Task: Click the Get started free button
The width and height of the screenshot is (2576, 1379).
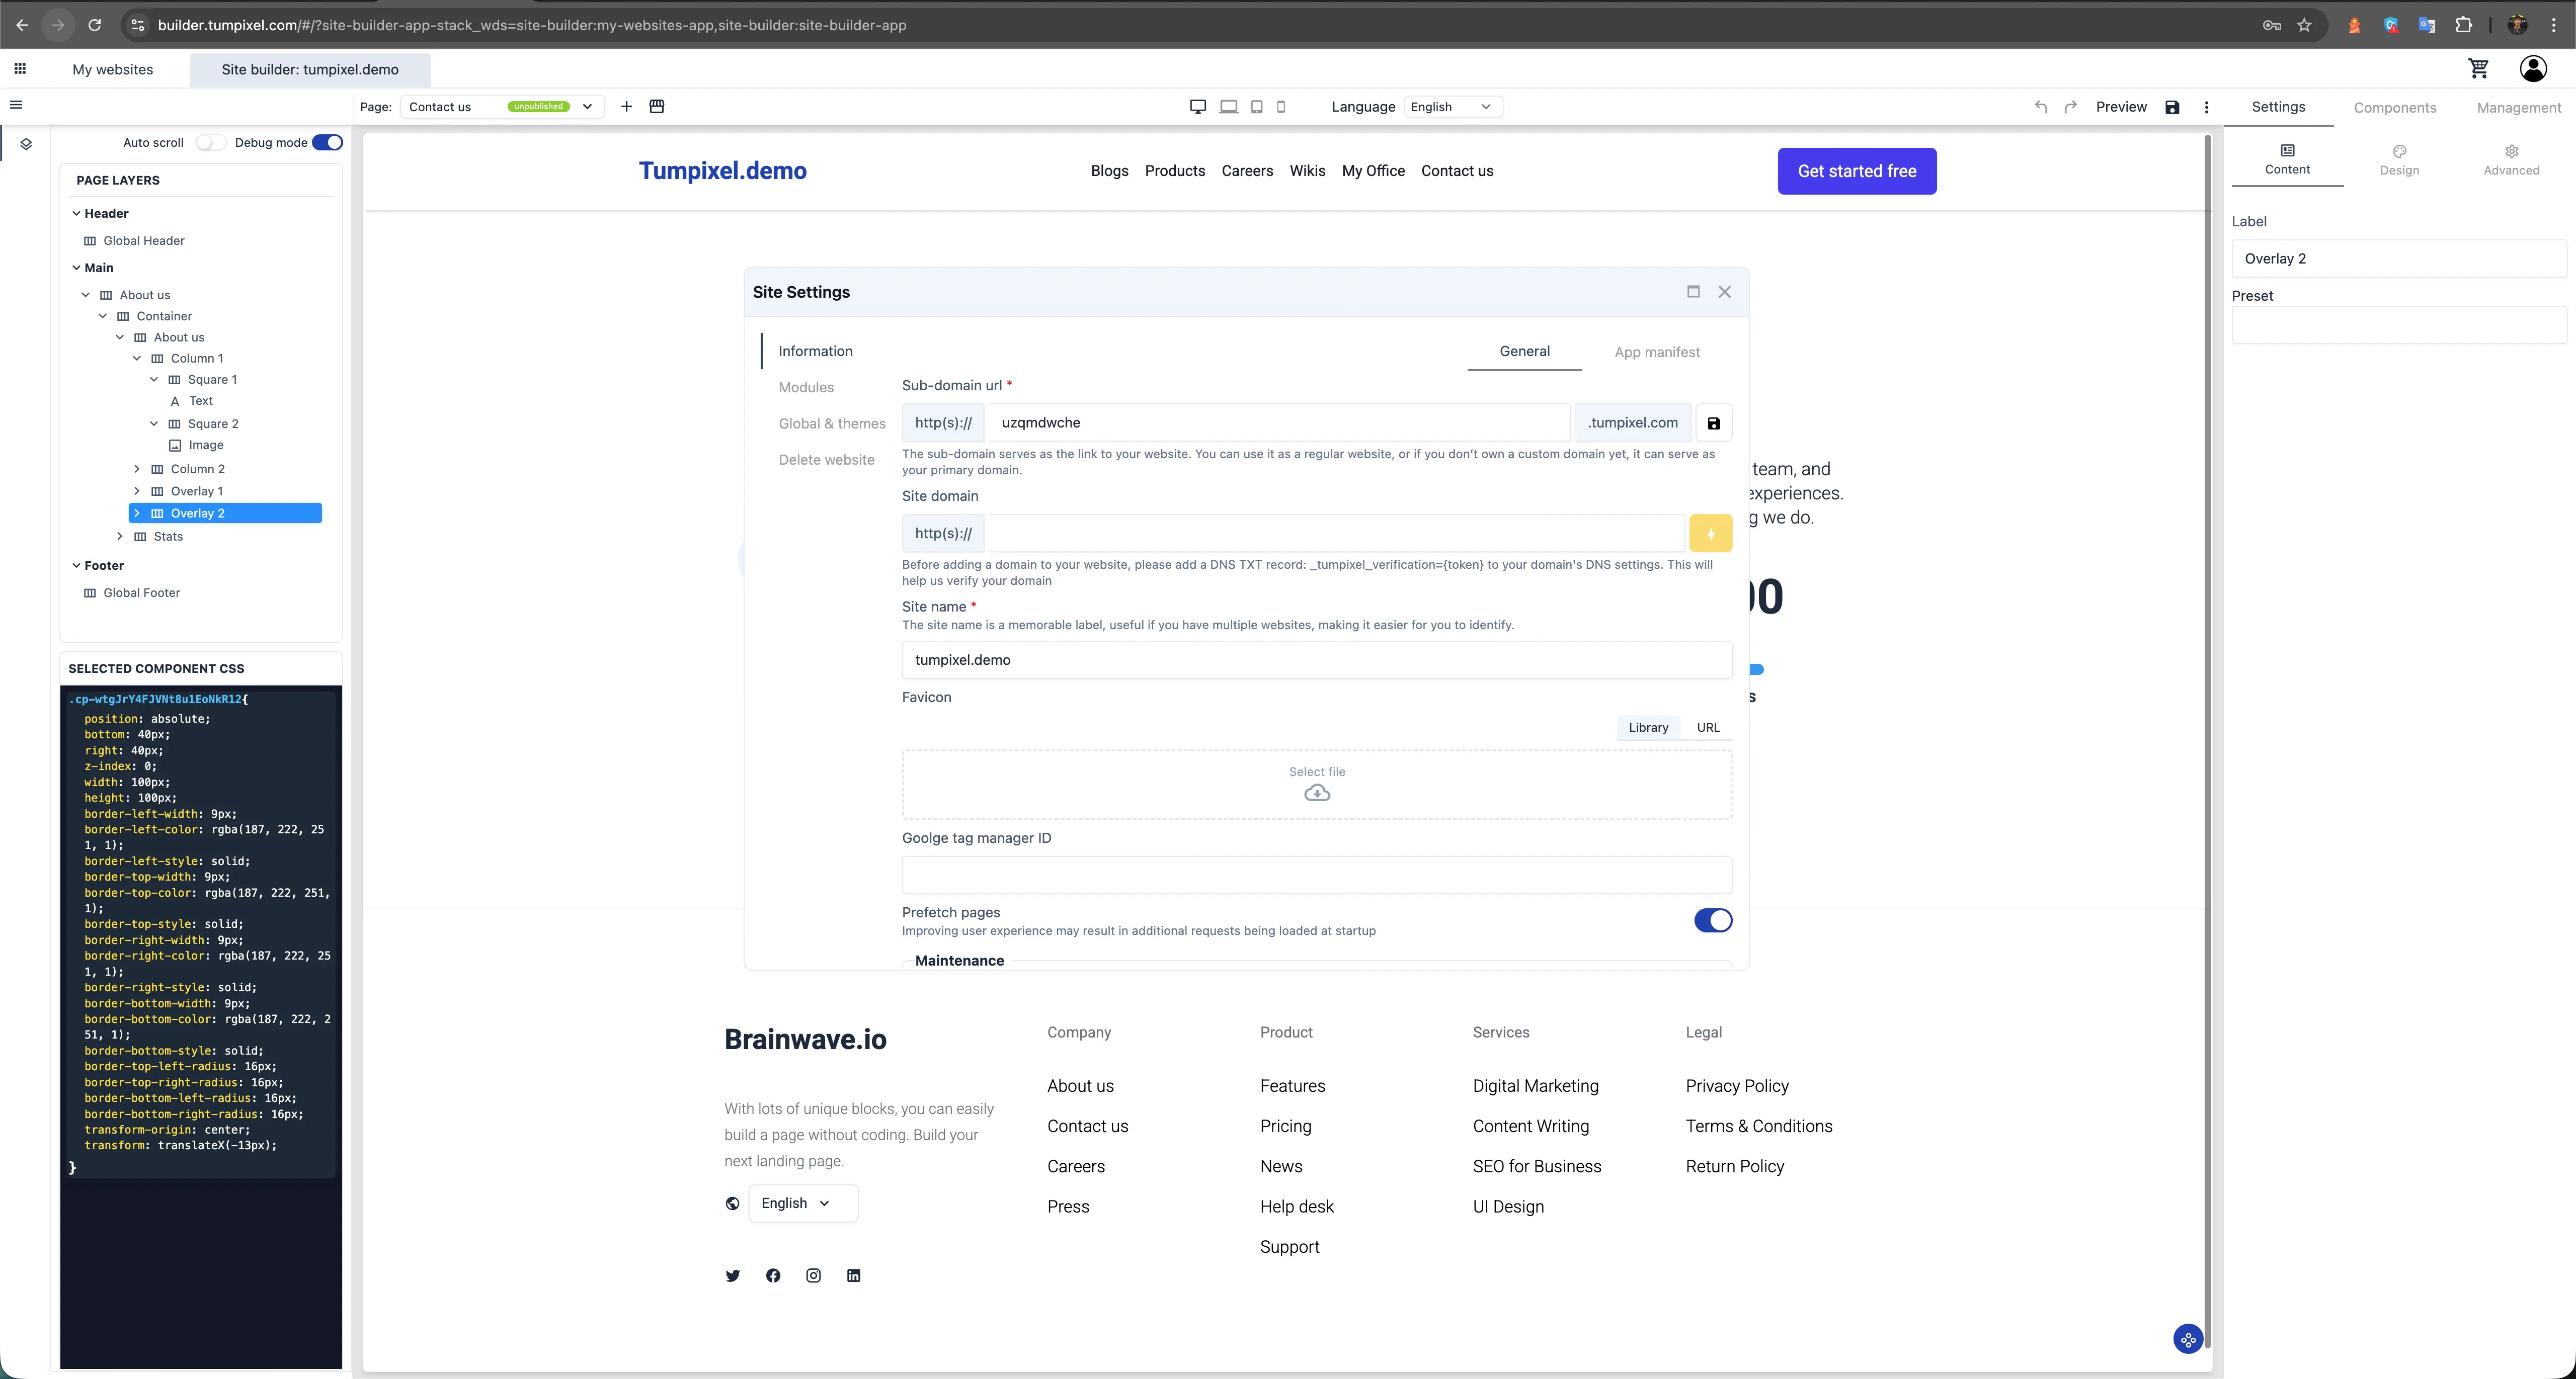Action: coord(1856,171)
